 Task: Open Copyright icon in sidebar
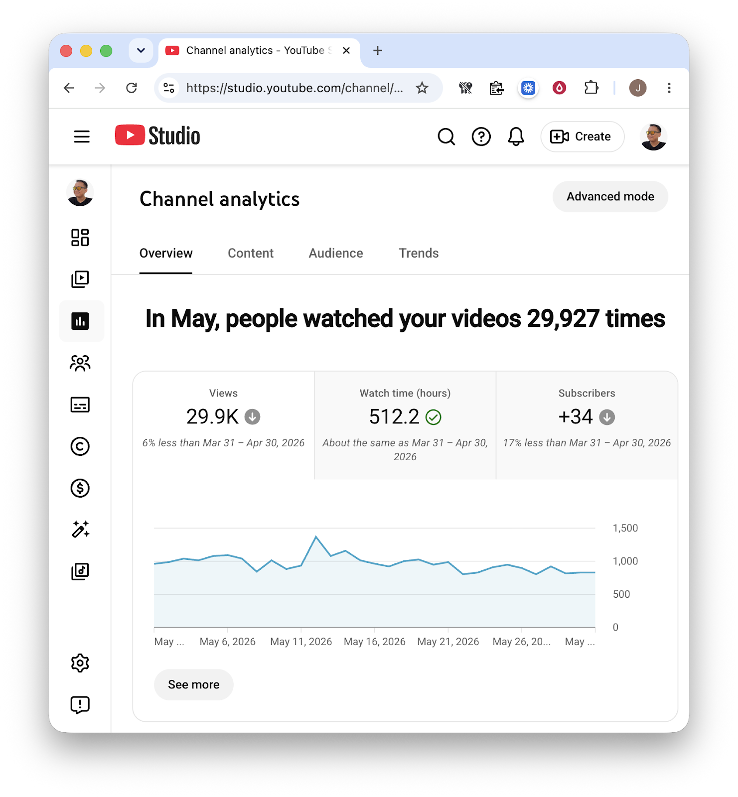(80, 446)
